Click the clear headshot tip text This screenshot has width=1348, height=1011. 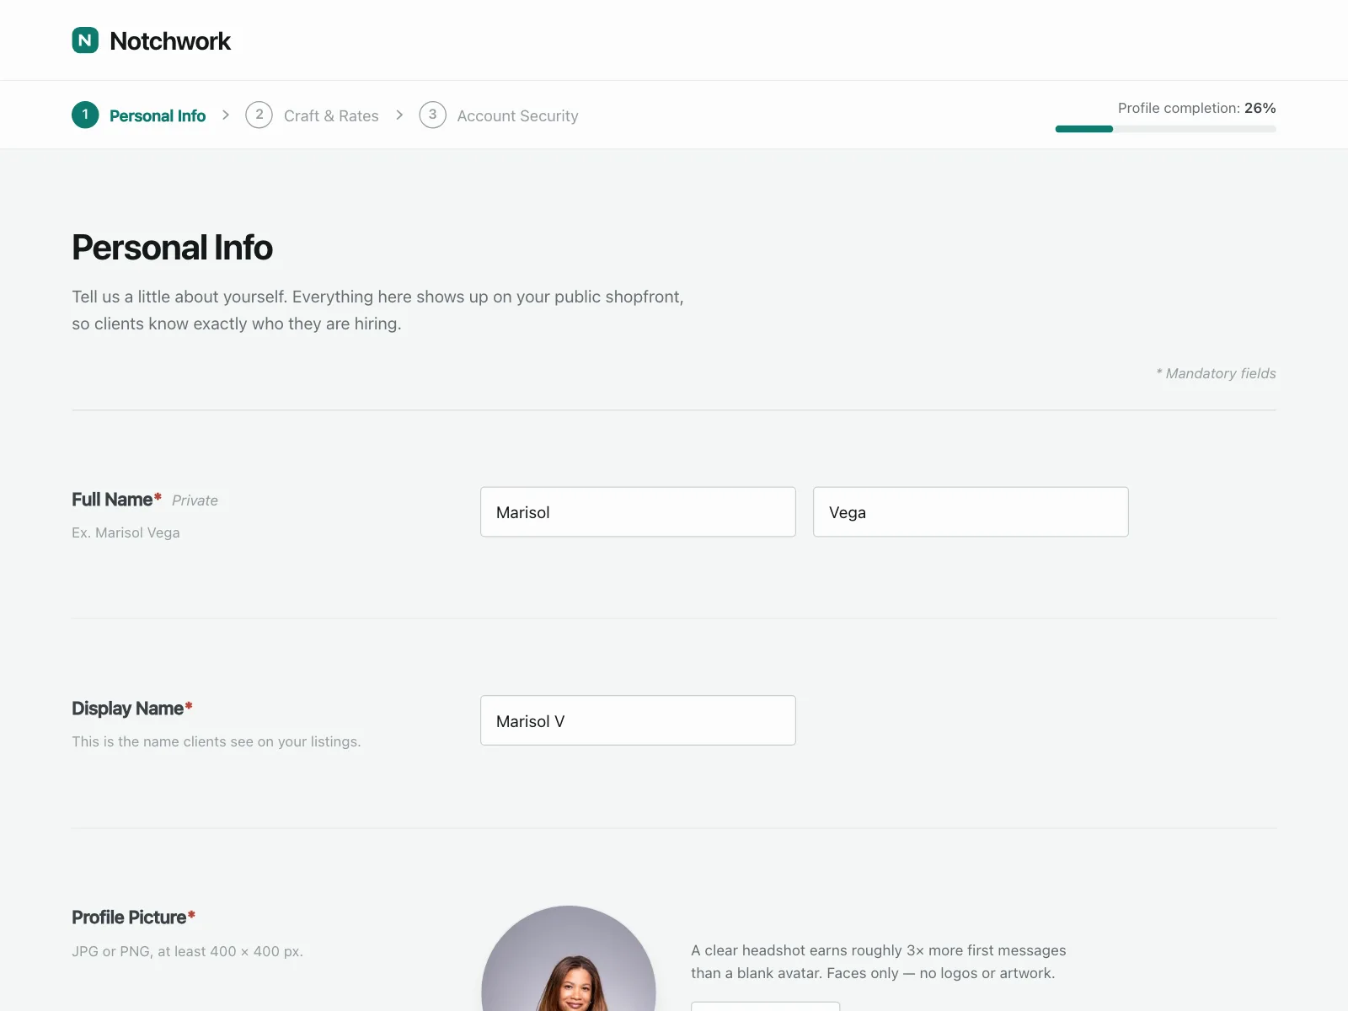click(878, 961)
